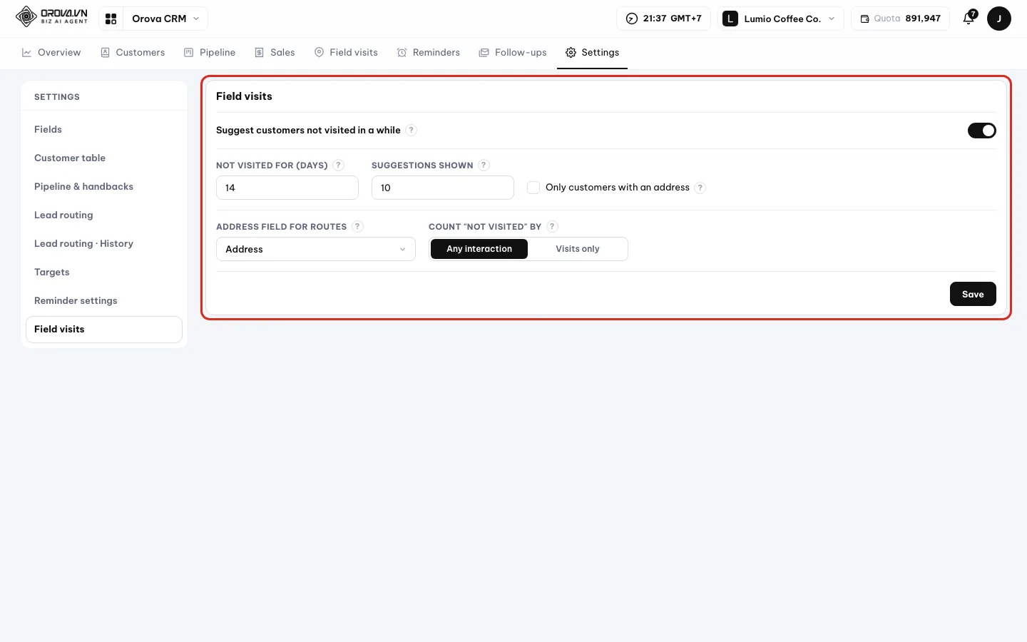Open the app grid launcher icon
The width and height of the screenshot is (1027, 642).
(111, 19)
